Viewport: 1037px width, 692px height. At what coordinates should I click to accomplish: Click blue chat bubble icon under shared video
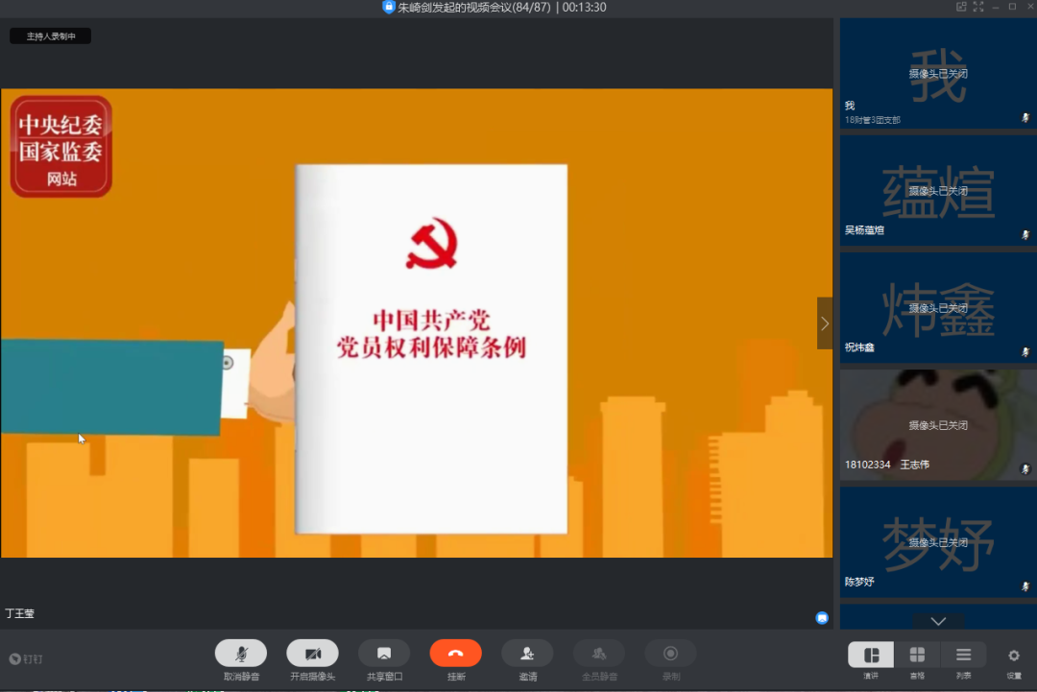(822, 617)
